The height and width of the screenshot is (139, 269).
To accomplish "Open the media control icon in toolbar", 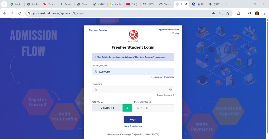I will (250, 13).
